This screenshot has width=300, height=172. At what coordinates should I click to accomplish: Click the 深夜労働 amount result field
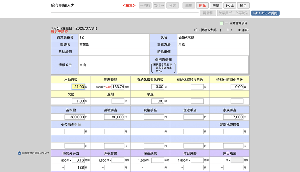coord(114,167)
